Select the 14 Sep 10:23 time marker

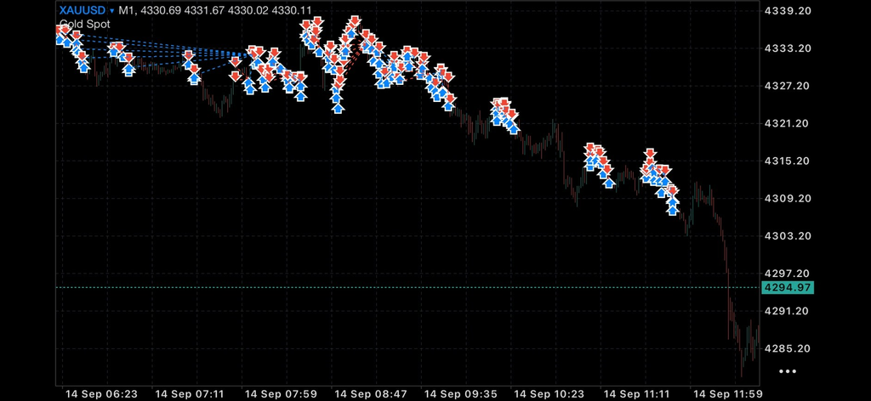coord(550,394)
